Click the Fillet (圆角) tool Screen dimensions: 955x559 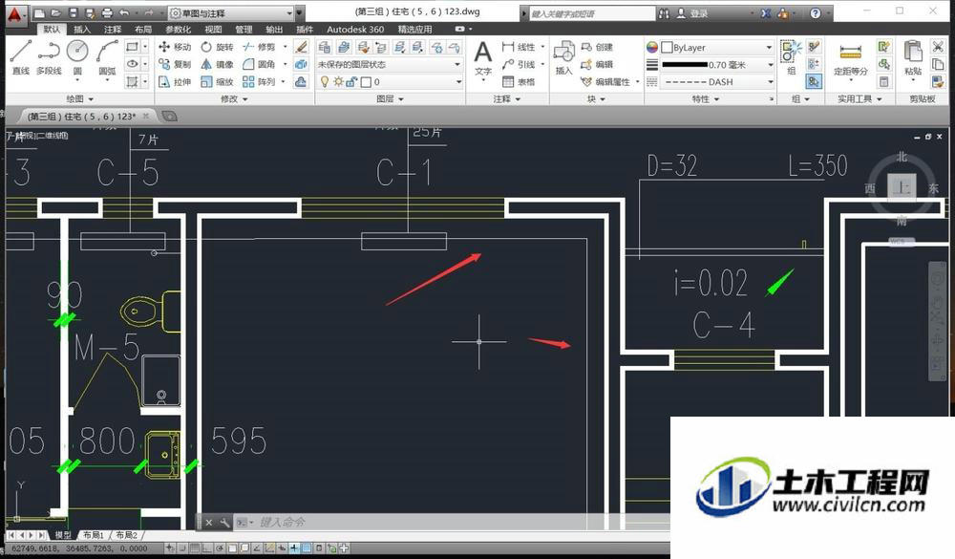pos(258,64)
